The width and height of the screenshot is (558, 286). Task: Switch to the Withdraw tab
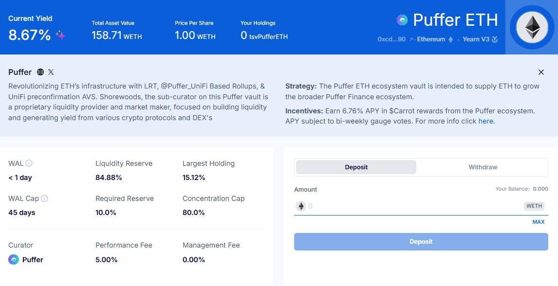click(x=483, y=167)
